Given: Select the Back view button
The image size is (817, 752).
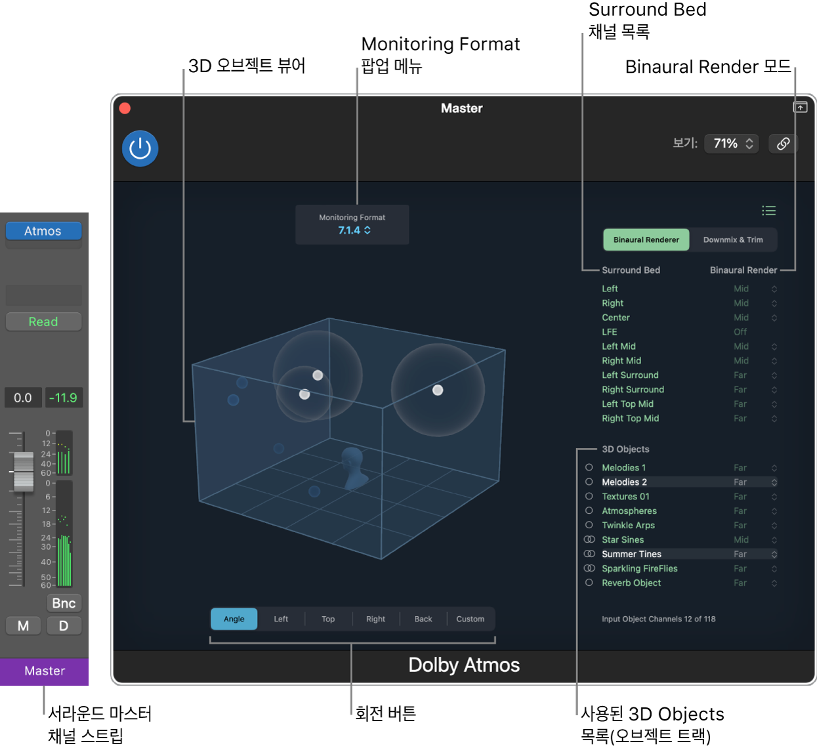Looking at the screenshot, I should click(x=423, y=619).
